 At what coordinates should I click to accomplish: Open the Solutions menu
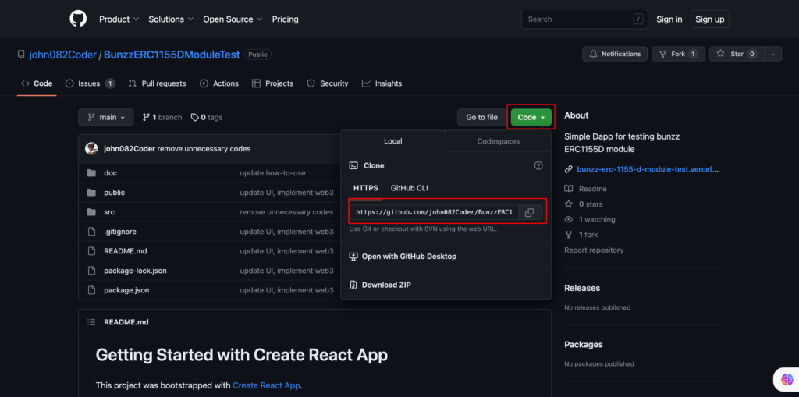pyautogui.click(x=171, y=19)
